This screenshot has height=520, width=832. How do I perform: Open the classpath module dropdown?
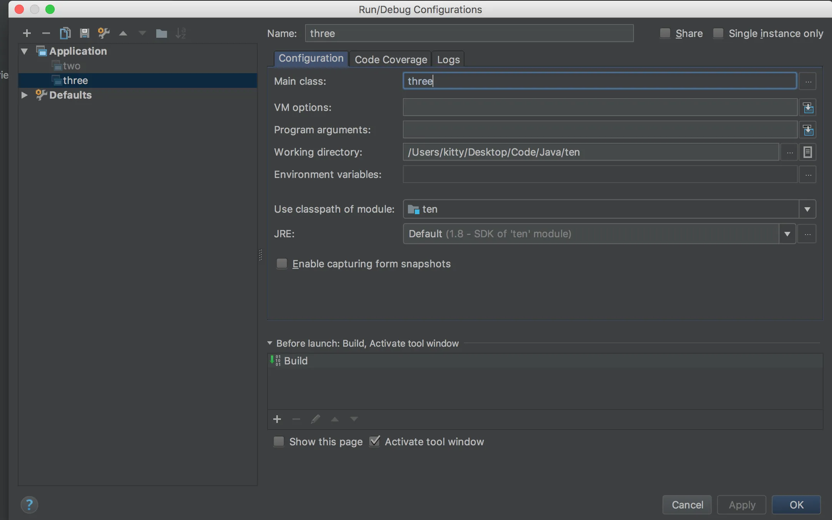pos(807,209)
